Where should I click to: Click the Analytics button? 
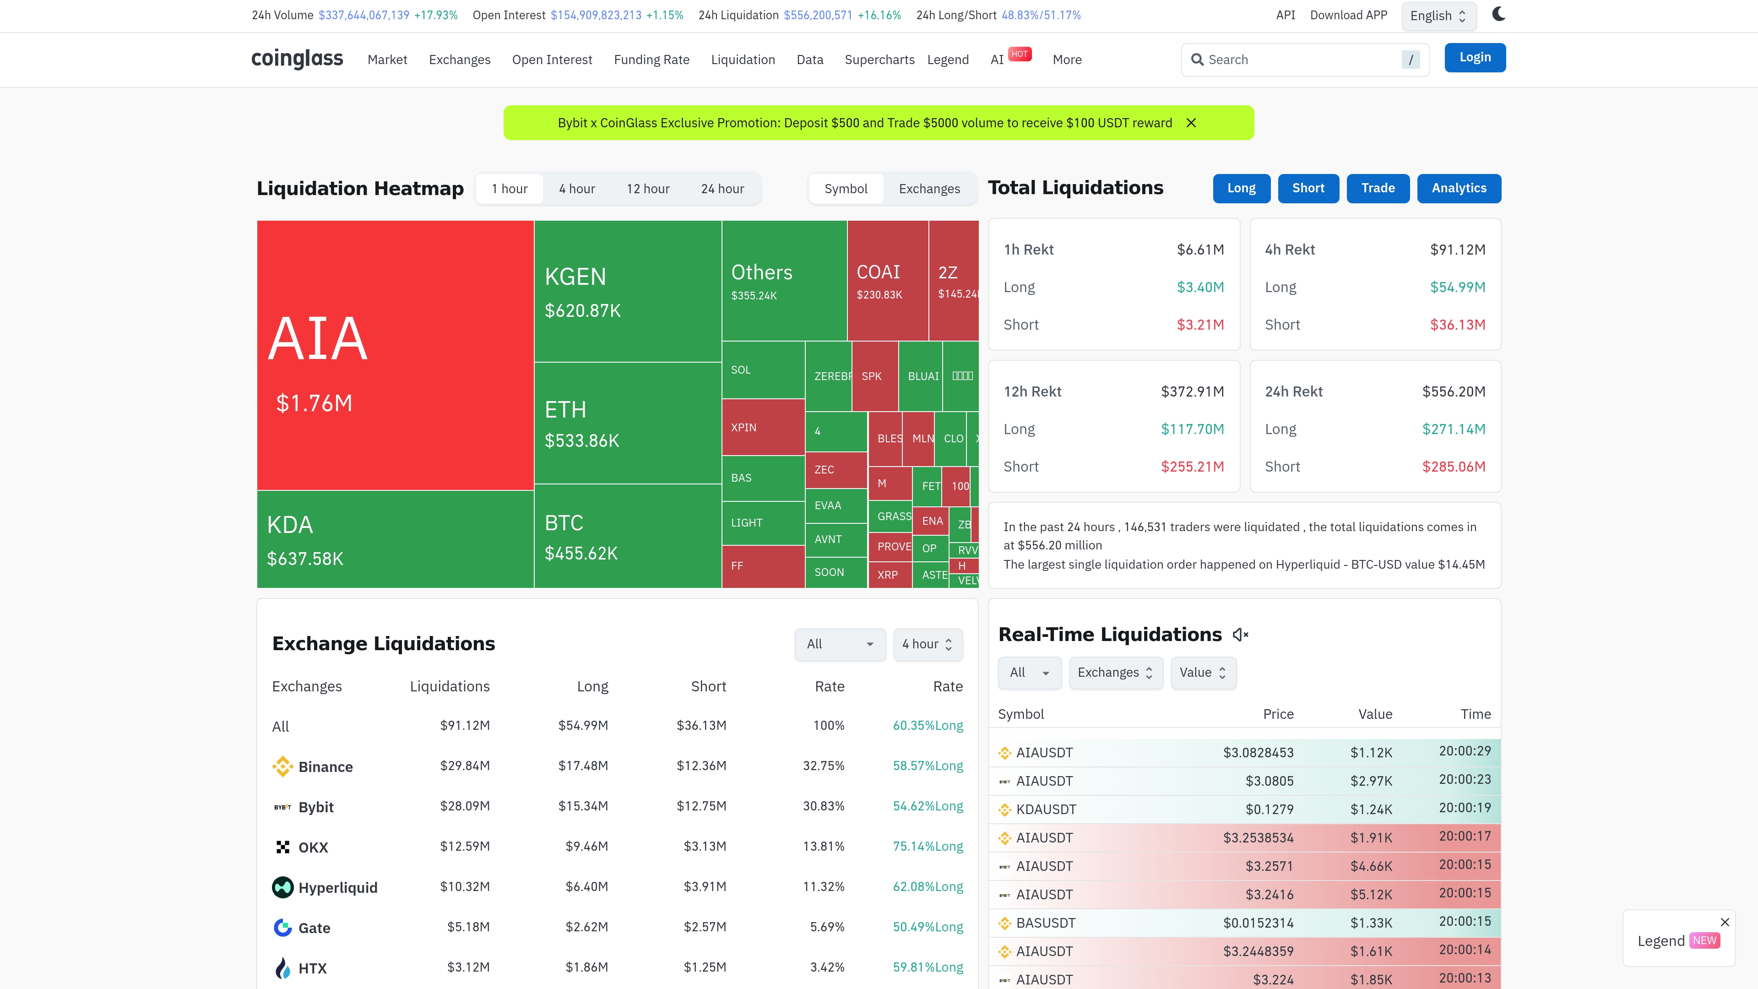1459,188
